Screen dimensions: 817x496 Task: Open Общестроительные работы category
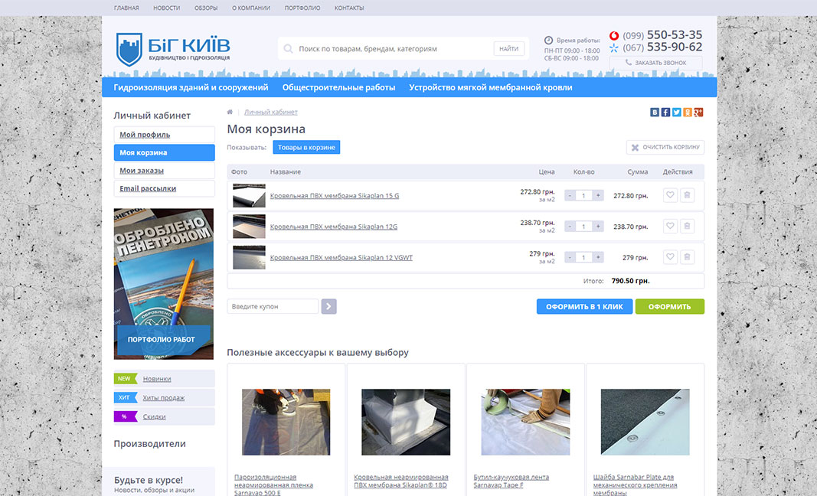[x=338, y=87]
